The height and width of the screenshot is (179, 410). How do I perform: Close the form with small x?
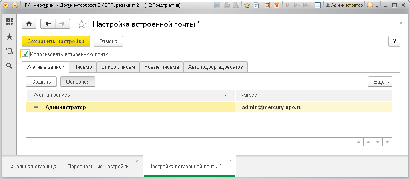pos(401,23)
